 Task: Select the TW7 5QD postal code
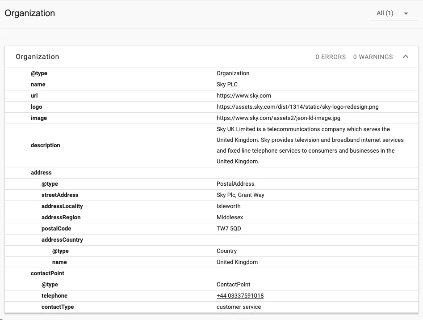(x=230, y=229)
